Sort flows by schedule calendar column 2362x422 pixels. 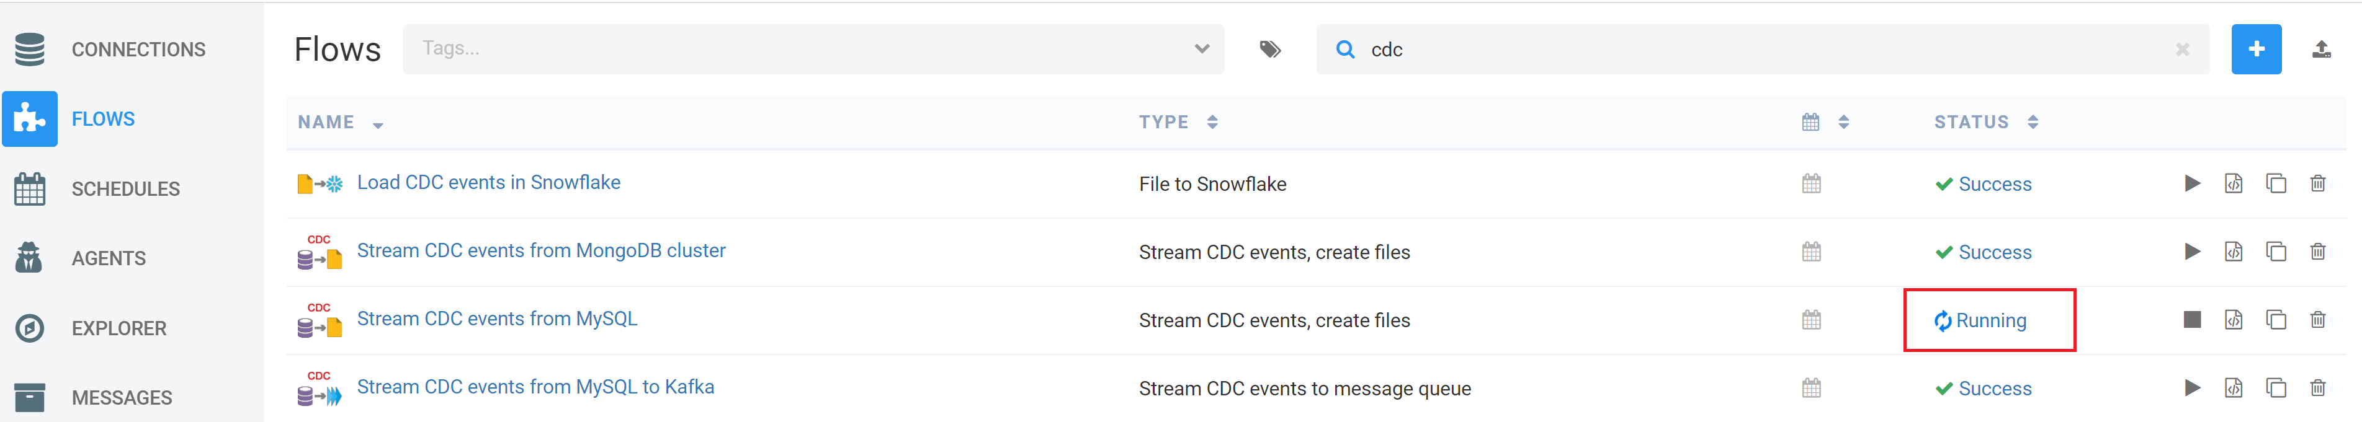(x=1844, y=121)
